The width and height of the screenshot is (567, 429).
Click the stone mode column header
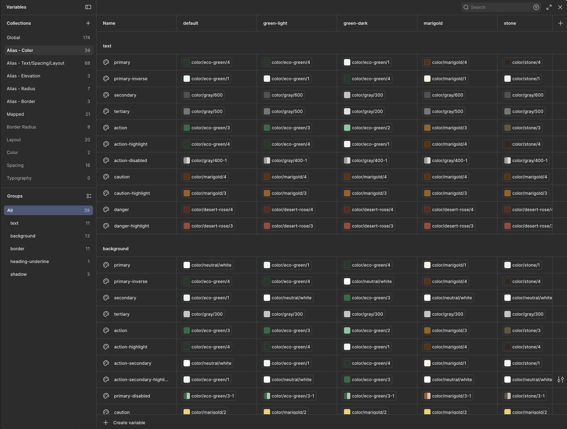pyautogui.click(x=525, y=23)
